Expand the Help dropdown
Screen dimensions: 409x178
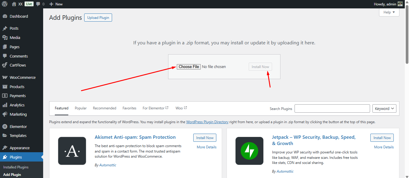click(389, 12)
